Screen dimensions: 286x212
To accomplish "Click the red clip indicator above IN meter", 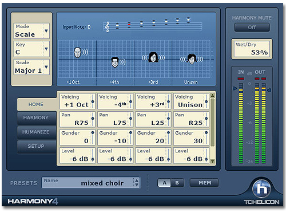I will [x=241, y=78].
